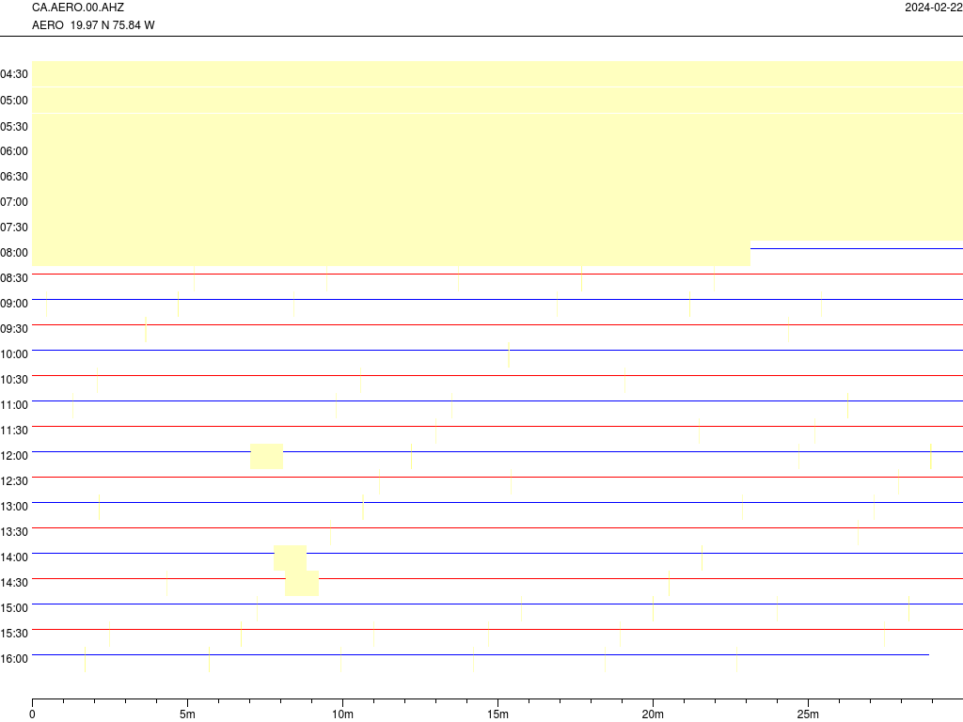Select the 14:00 time row label
This screenshot has height=722, width=963.
[14, 557]
